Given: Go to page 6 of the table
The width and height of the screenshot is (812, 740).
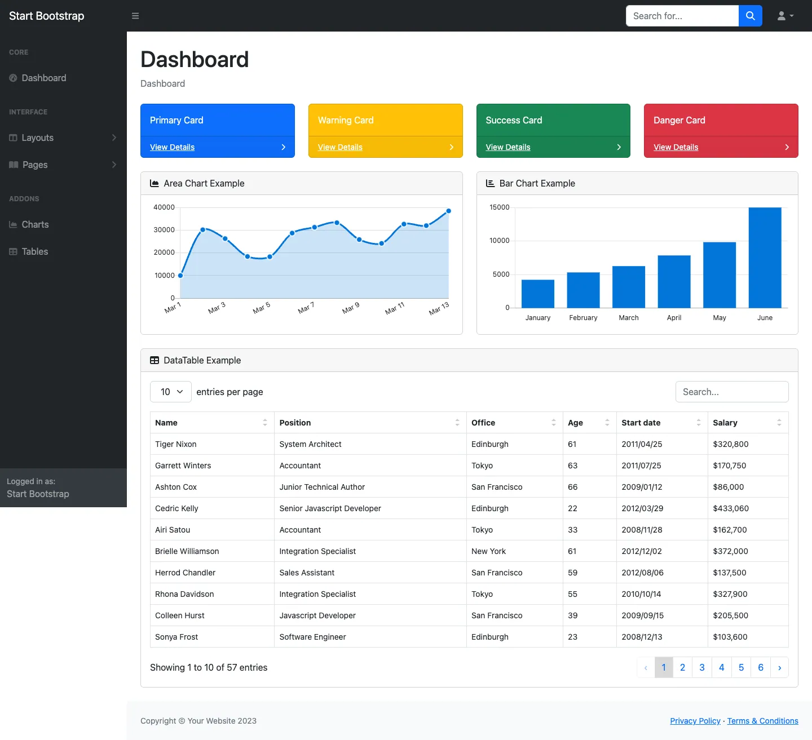Looking at the screenshot, I should tap(761, 667).
